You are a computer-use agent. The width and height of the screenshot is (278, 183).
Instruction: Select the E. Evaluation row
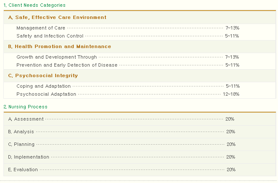point(140,170)
